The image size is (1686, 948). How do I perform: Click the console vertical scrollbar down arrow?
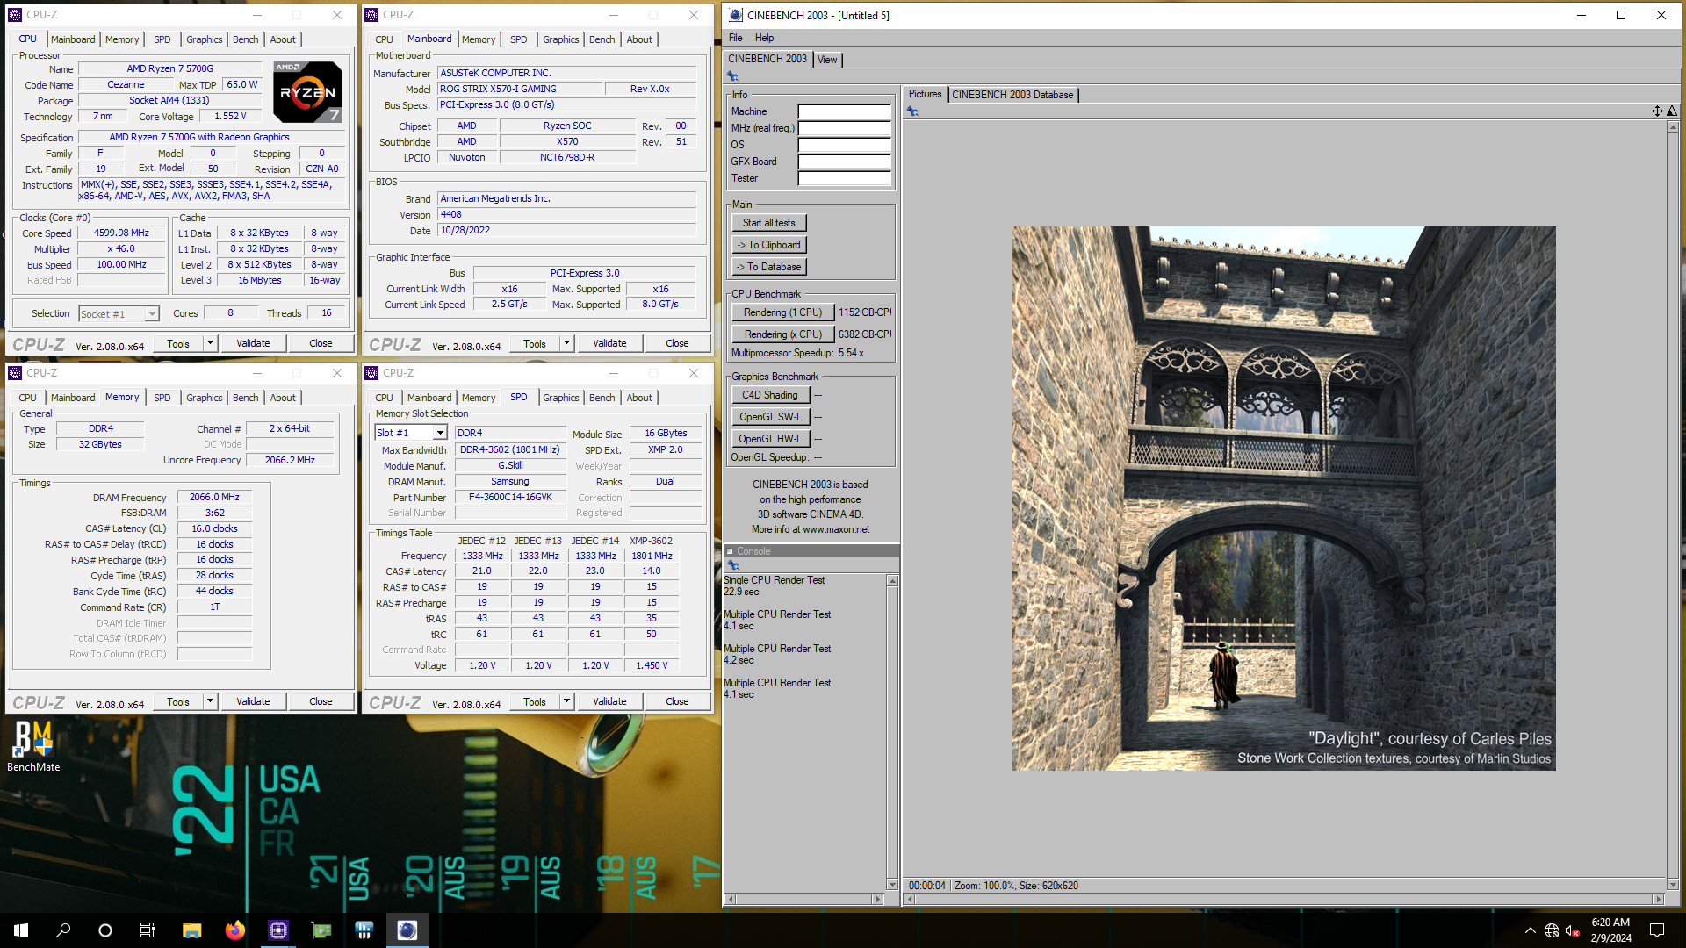(x=892, y=885)
